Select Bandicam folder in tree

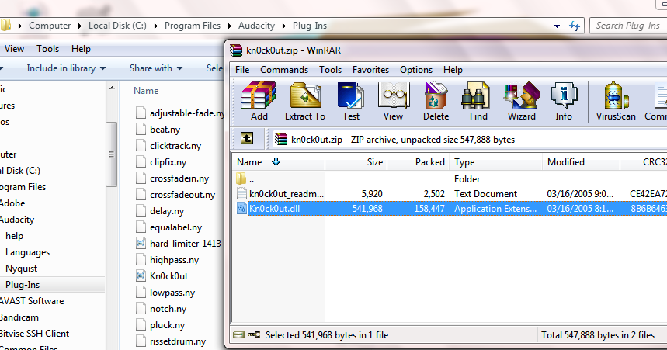[x=19, y=317]
